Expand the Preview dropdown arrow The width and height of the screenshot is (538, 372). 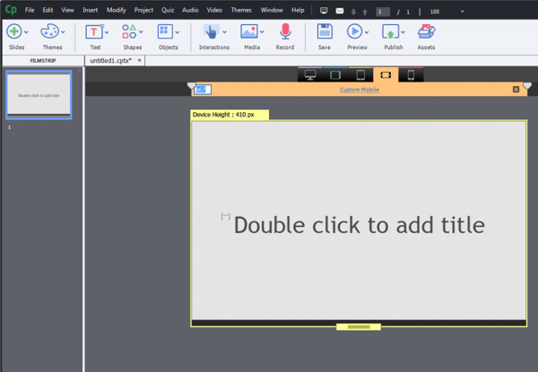(367, 32)
